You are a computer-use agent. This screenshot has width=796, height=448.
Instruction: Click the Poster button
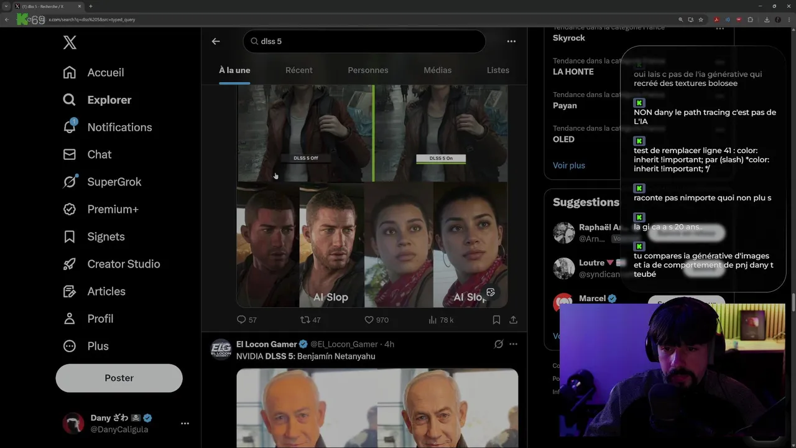[119, 378]
